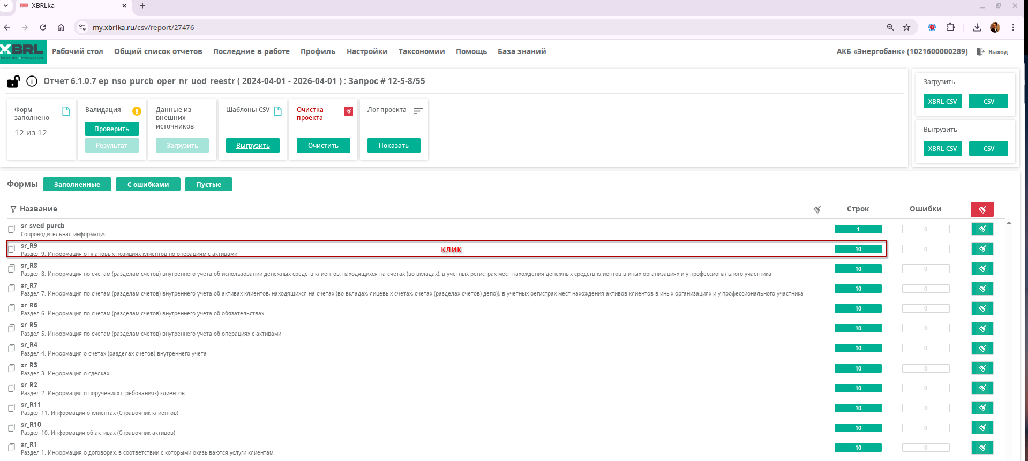Image resolution: width=1028 pixels, height=461 pixels.
Task: Click the unlocked padlock icon beside report title
Action: click(x=13, y=81)
